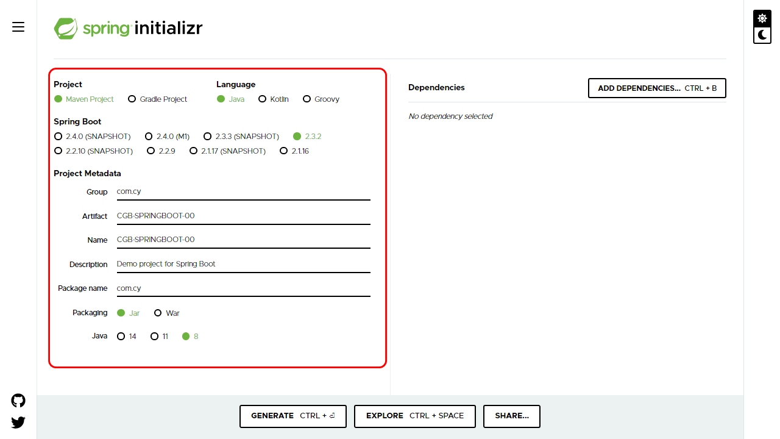This screenshot has width=780, height=439.
Task: Open the Twitter bird icon link
Action: tap(18, 422)
